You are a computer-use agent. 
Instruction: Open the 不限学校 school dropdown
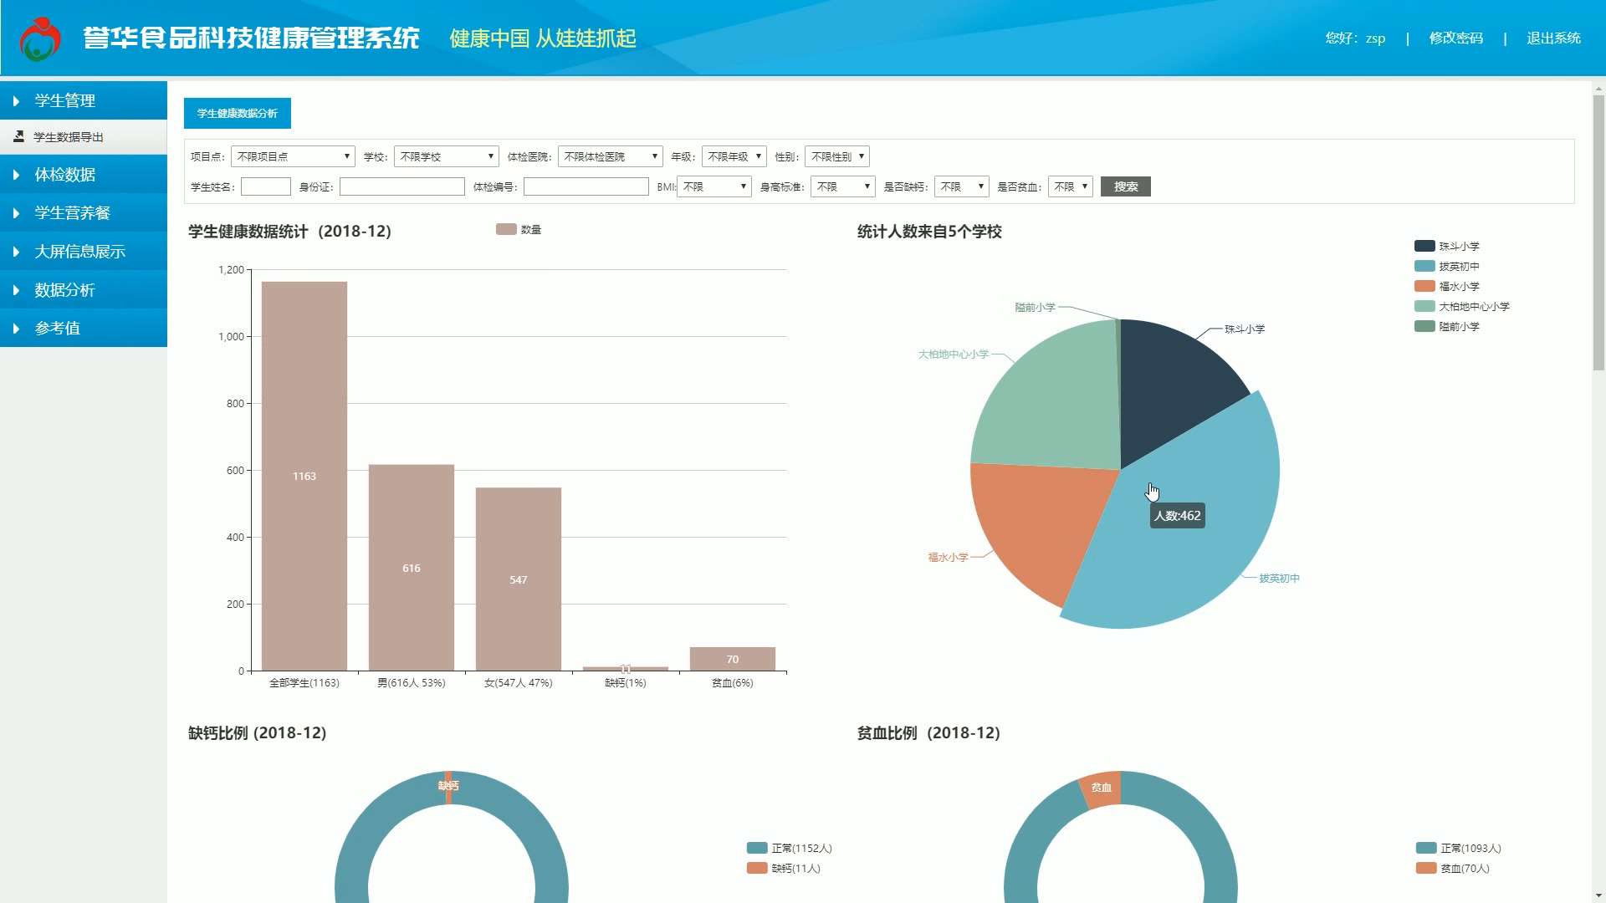tap(446, 156)
